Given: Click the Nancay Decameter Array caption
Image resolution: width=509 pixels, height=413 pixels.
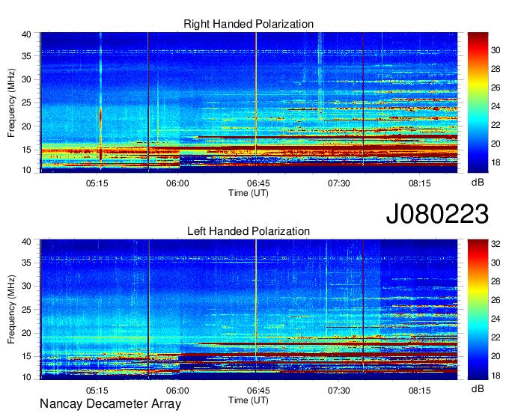Looking at the screenshot, I should click(110, 404).
